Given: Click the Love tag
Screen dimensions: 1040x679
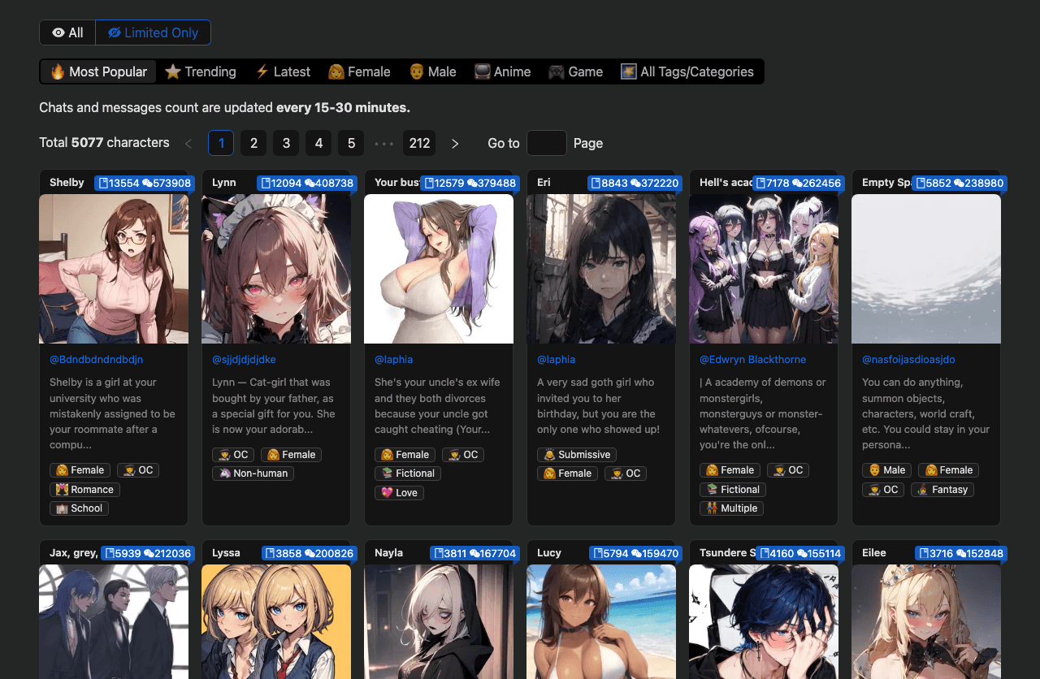Looking at the screenshot, I should coord(399,493).
